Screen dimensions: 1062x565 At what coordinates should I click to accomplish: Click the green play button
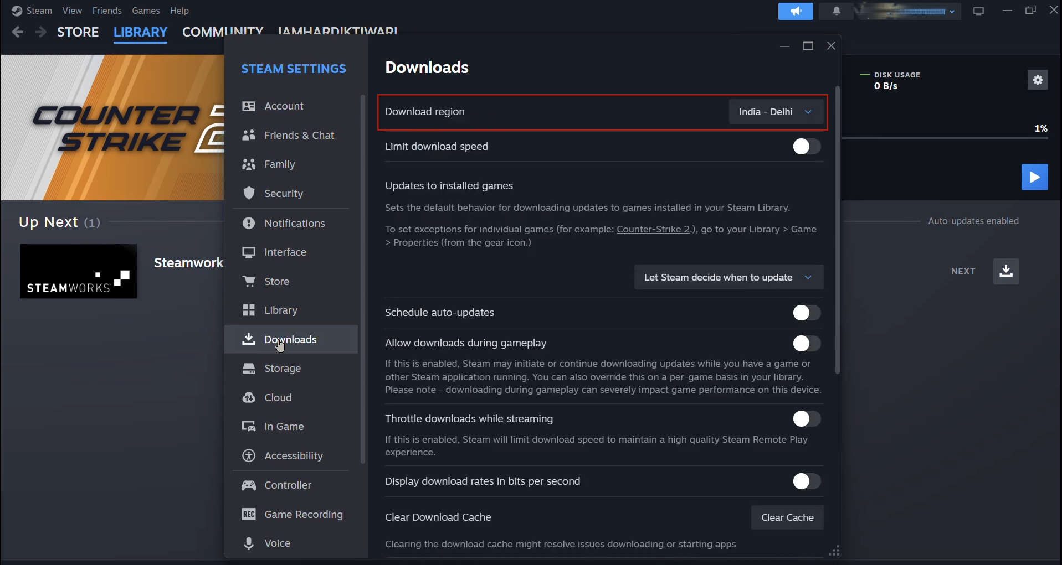(x=1035, y=177)
